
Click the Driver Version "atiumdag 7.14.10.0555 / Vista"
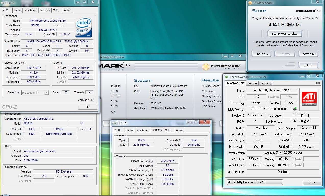[283, 153]
